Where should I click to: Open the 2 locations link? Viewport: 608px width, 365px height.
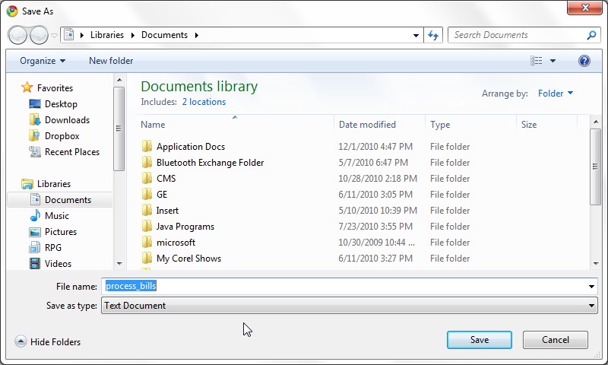pos(204,102)
